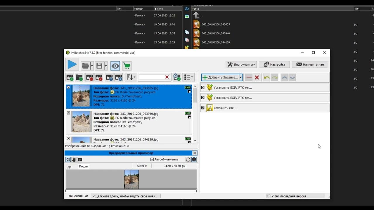The height and width of the screenshot is (210, 374).
Task: Click Добавить Задание button
Action: 220,77
